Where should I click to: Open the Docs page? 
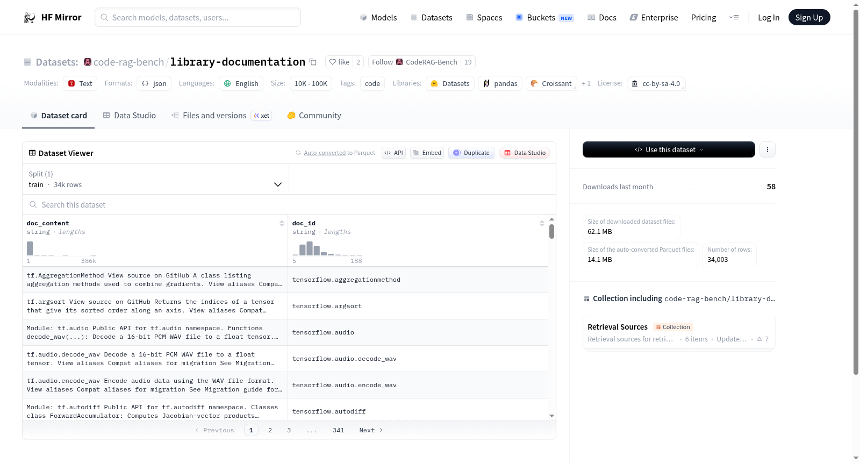pyautogui.click(x=601, y=18)
